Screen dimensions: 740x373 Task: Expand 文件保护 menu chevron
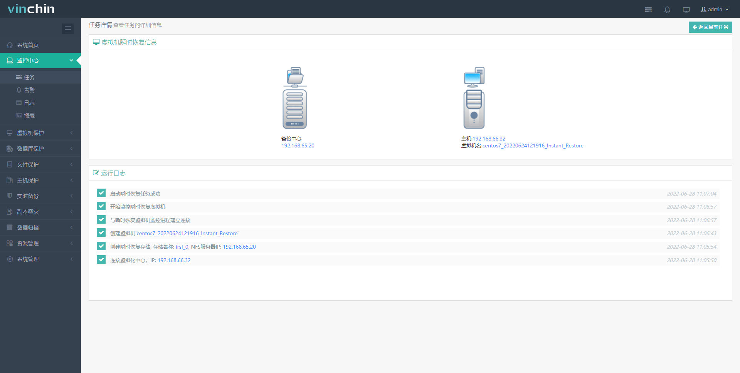point(71,164)
